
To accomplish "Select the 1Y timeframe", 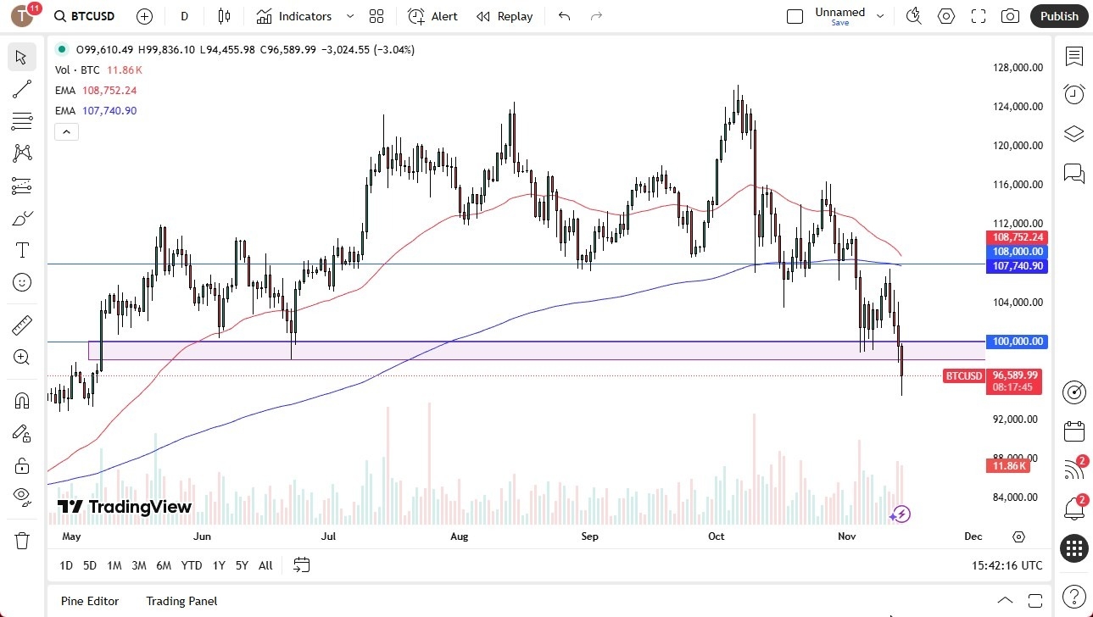I will point(218,564).
